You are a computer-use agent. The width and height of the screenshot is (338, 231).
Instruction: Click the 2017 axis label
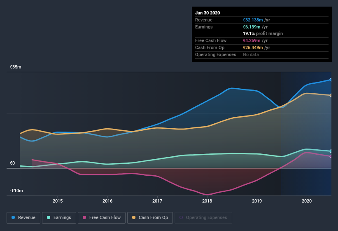coord(157,201)
